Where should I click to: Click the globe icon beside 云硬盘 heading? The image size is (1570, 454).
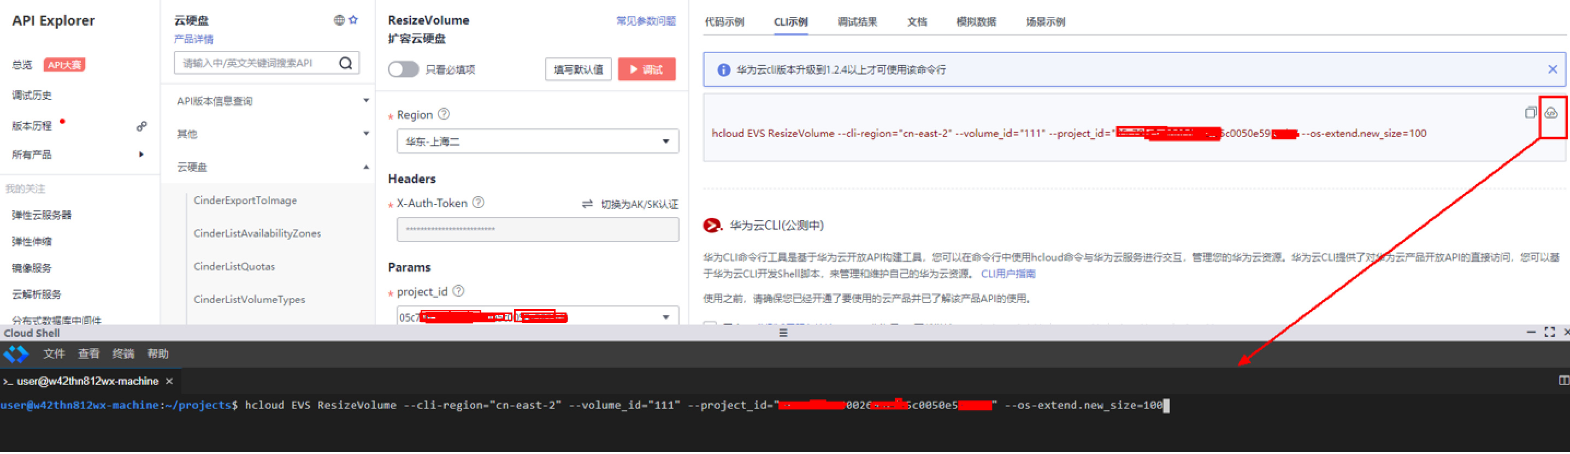(x=339, y=20)
